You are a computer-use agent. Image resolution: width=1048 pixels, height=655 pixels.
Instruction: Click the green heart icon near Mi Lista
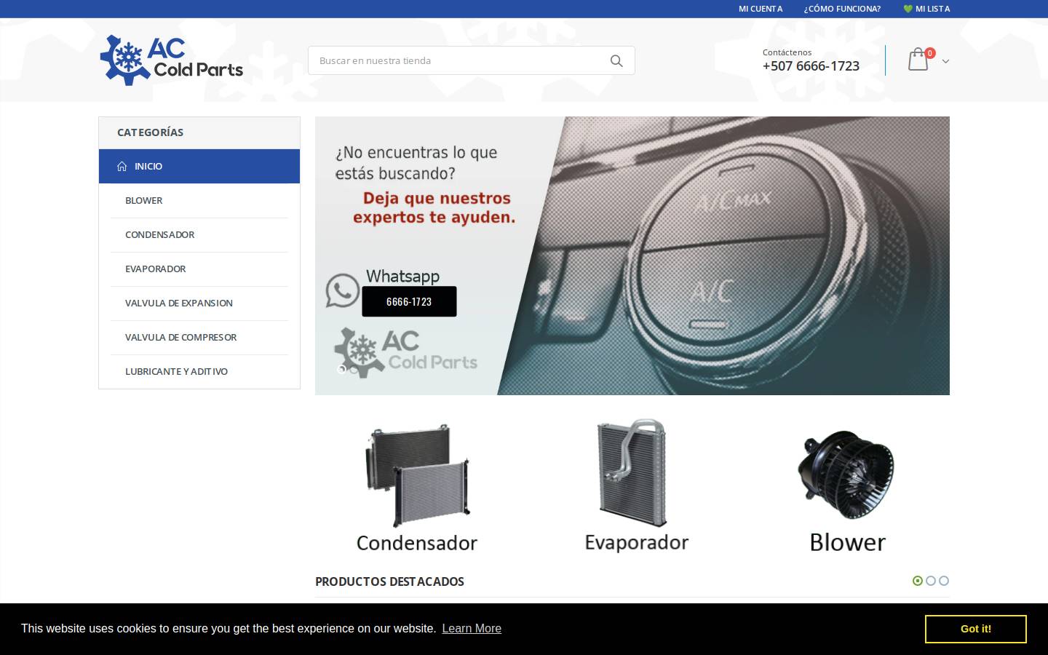click(x=908, y=9)
